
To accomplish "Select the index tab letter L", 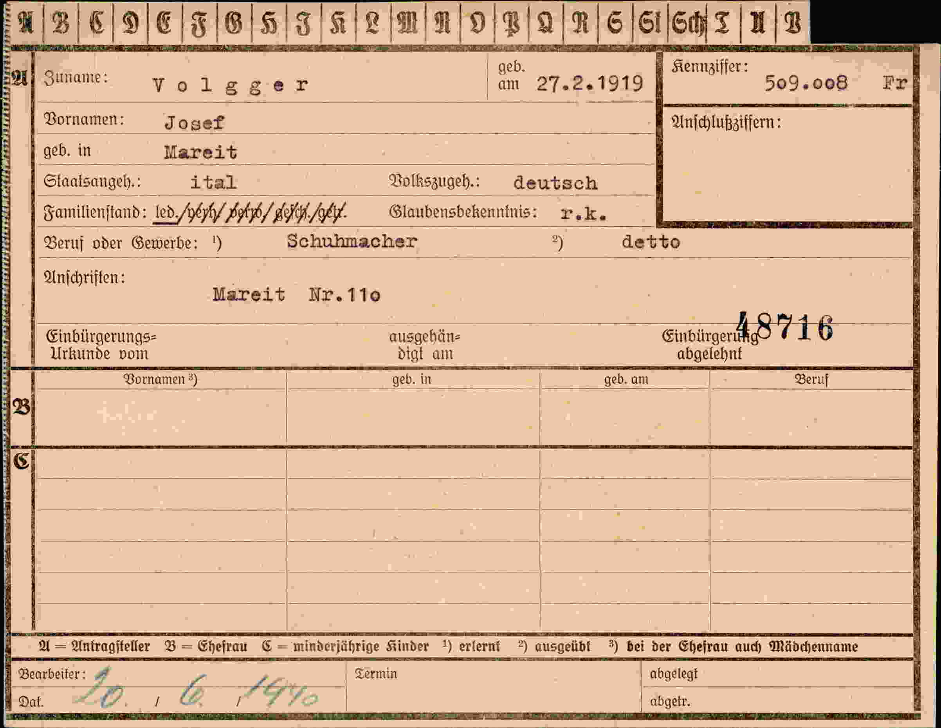I will tap(373, 22).
